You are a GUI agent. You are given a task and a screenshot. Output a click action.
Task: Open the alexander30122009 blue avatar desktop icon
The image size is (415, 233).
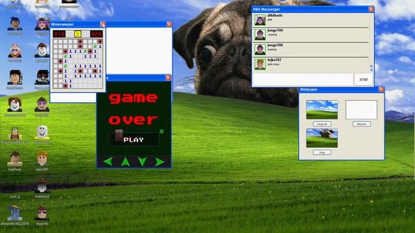15,215
